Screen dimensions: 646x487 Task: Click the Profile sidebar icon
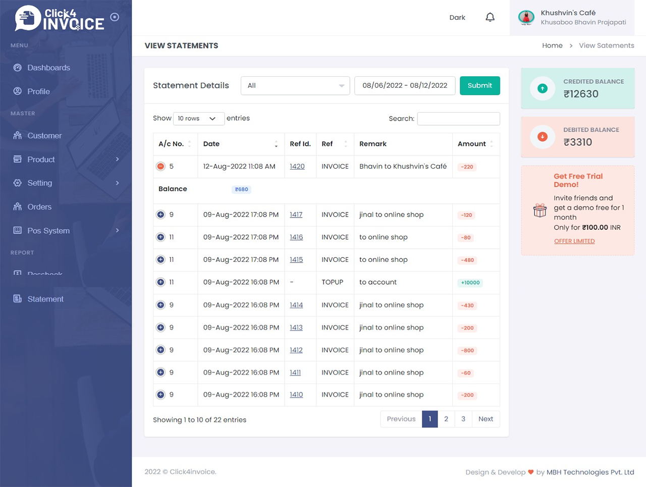18,91
